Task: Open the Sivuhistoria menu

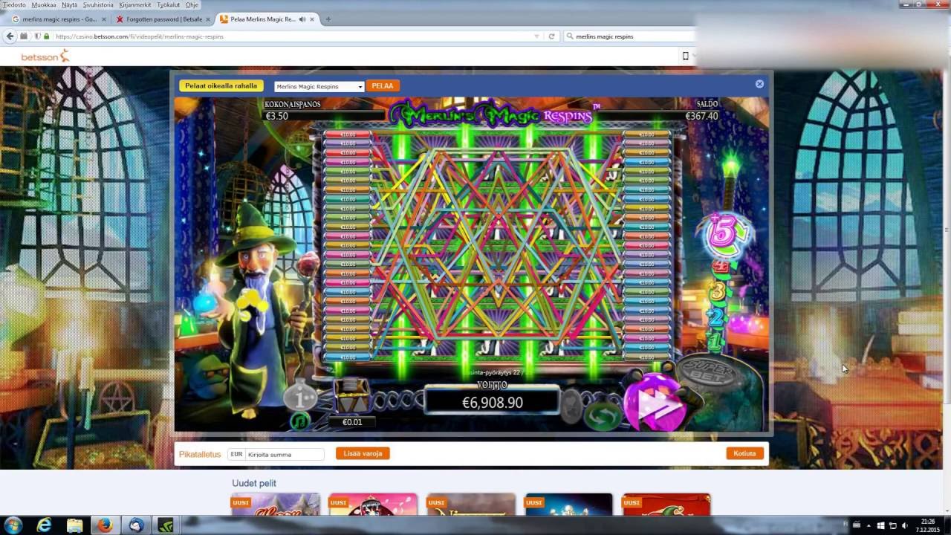Action: click(98, 4)
